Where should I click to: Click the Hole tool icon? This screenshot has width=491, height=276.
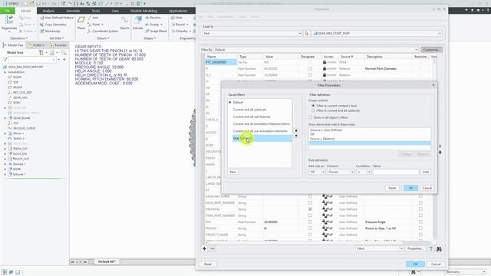(173, 18)
